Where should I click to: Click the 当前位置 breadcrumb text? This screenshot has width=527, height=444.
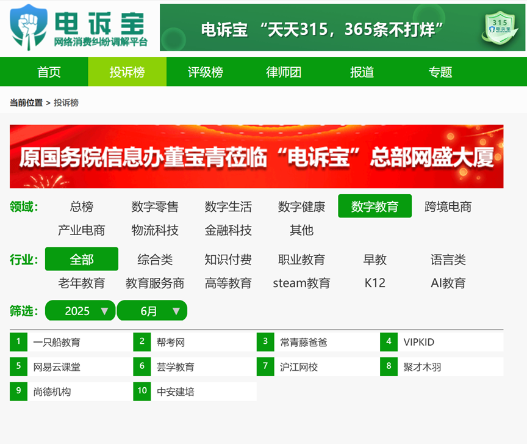point(26,103)
